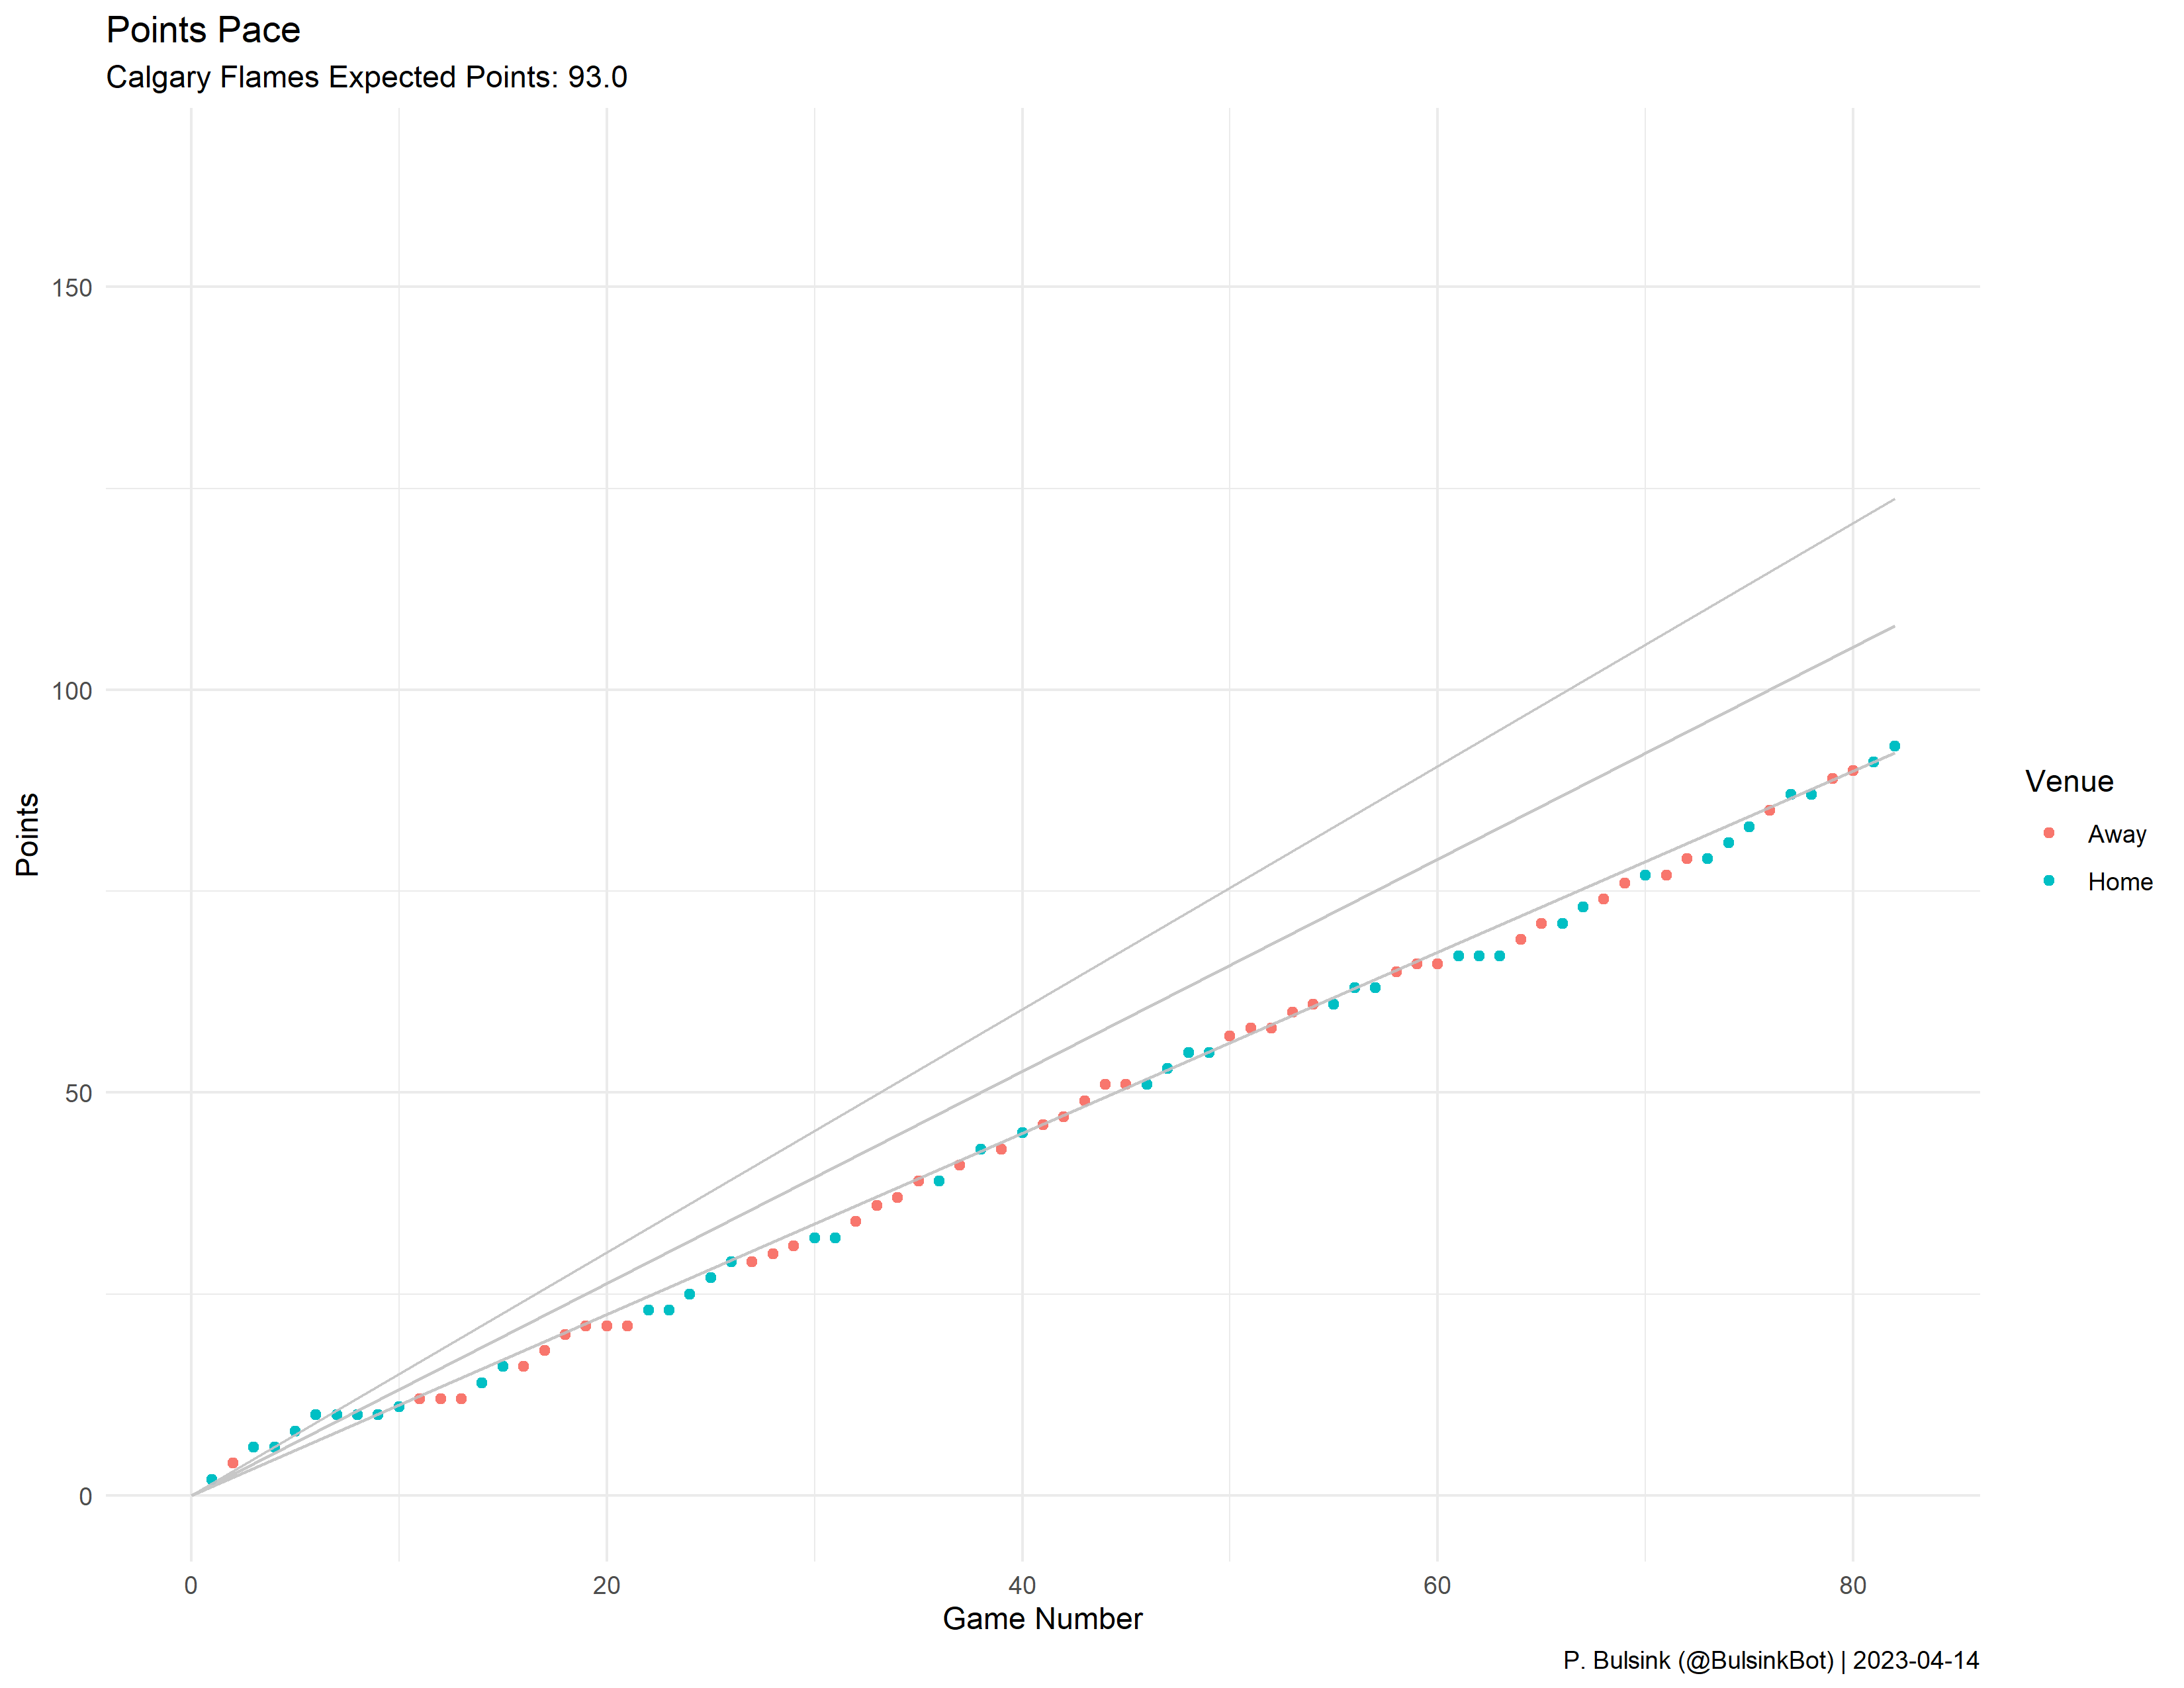Click the x-axis tick label '20'
The width and height of the screenshot is (2184, 1688).
click(606, 1585)
